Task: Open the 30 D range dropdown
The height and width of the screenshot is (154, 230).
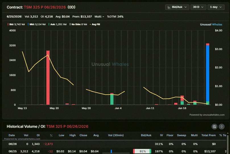Action: coord(198,7)
